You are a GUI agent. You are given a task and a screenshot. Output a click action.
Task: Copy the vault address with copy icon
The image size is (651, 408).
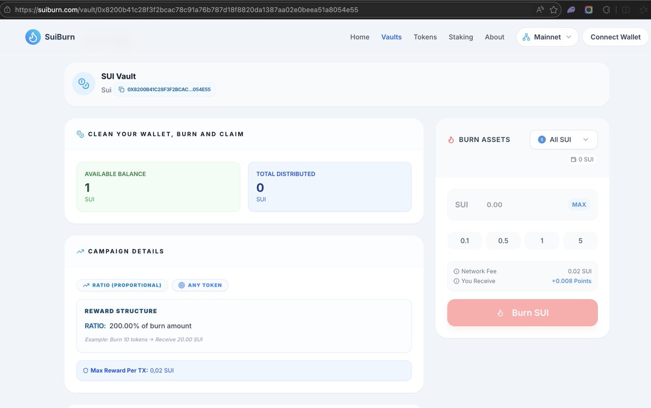[x=122, y=89]
